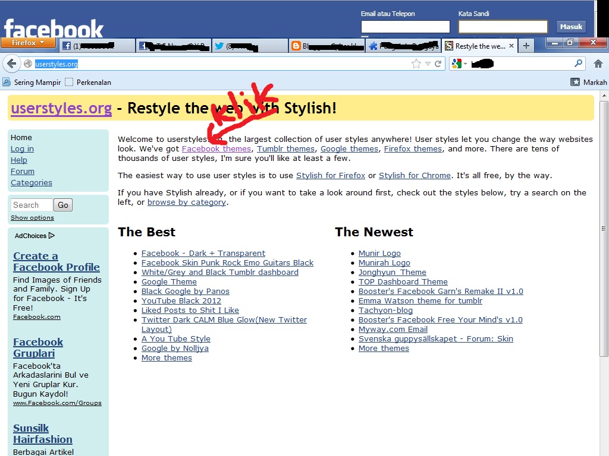The height and width of the screenshot is (456, 609).
Task: Open the Sunsilk Hairfashion ad link
Action: pyautogui.click(x=43, y=433)
